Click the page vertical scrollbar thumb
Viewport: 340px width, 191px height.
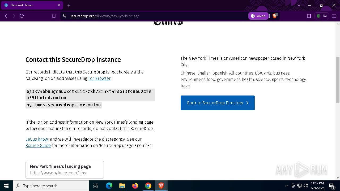(x=338, y=80)
